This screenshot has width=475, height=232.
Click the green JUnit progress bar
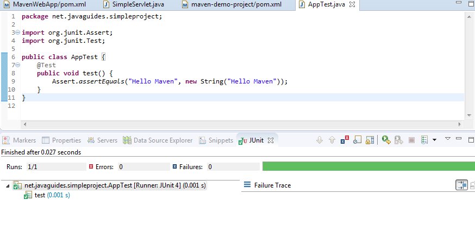click(x=368, y=166)
